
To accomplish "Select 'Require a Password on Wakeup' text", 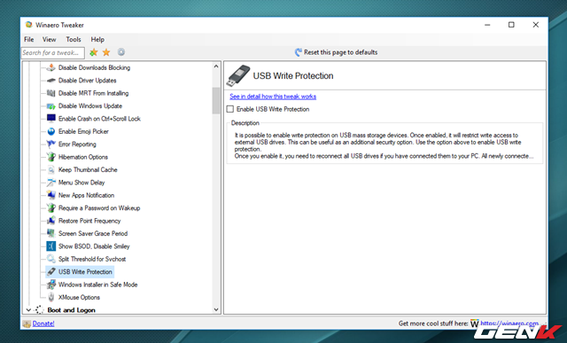I will point(99,208).
